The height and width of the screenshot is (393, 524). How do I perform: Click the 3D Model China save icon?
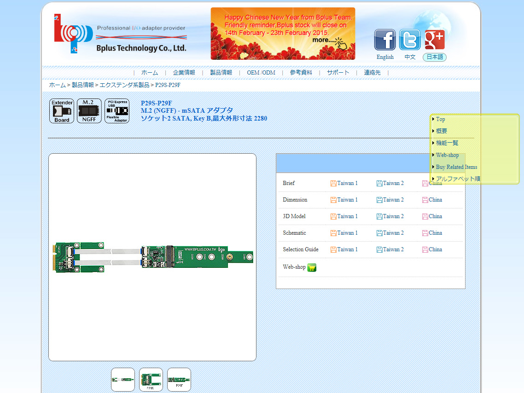point(425,216)
